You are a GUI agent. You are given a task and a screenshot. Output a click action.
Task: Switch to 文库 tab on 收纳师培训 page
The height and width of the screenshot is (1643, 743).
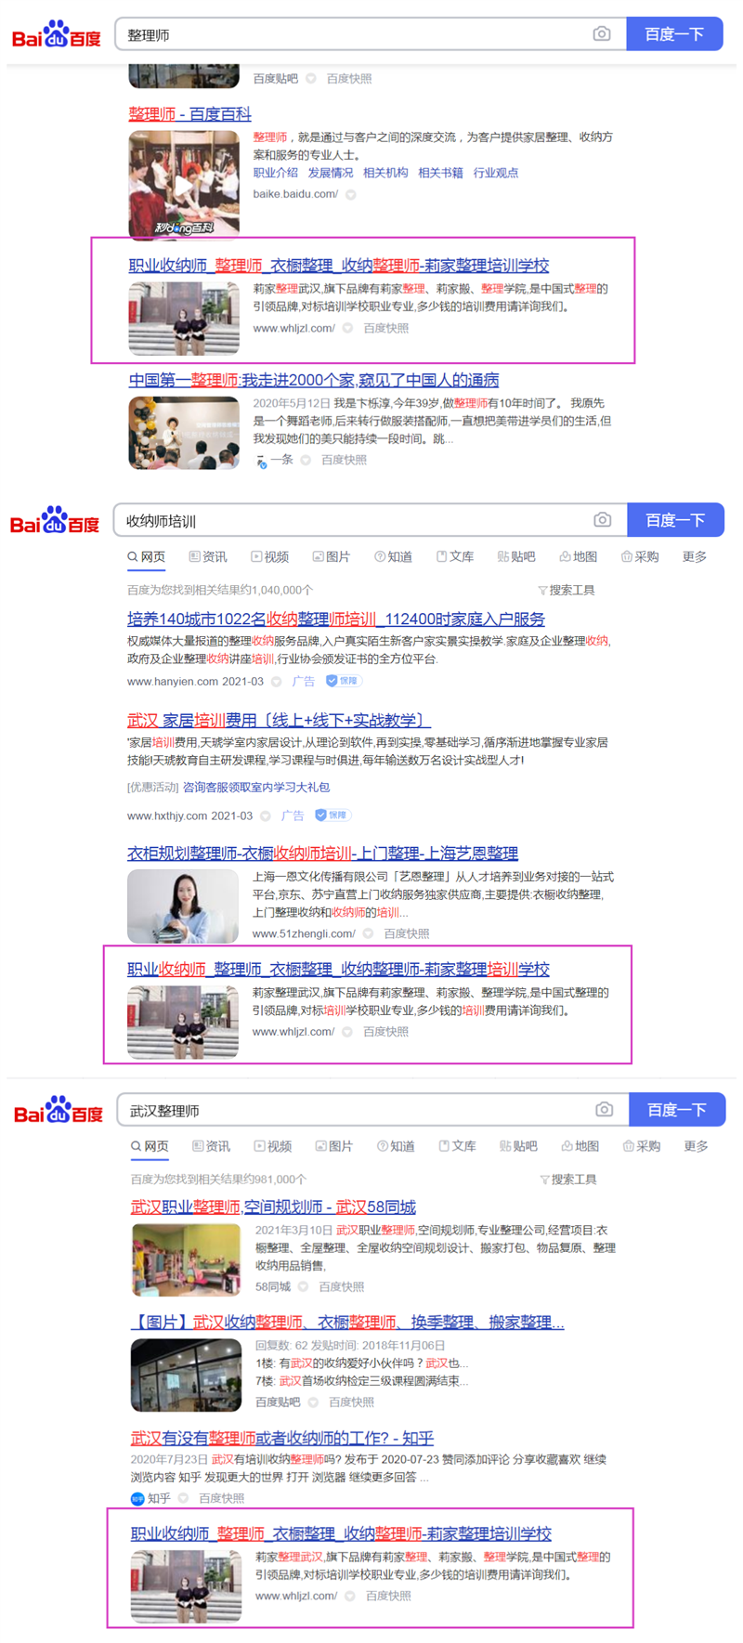pos(455,556)
